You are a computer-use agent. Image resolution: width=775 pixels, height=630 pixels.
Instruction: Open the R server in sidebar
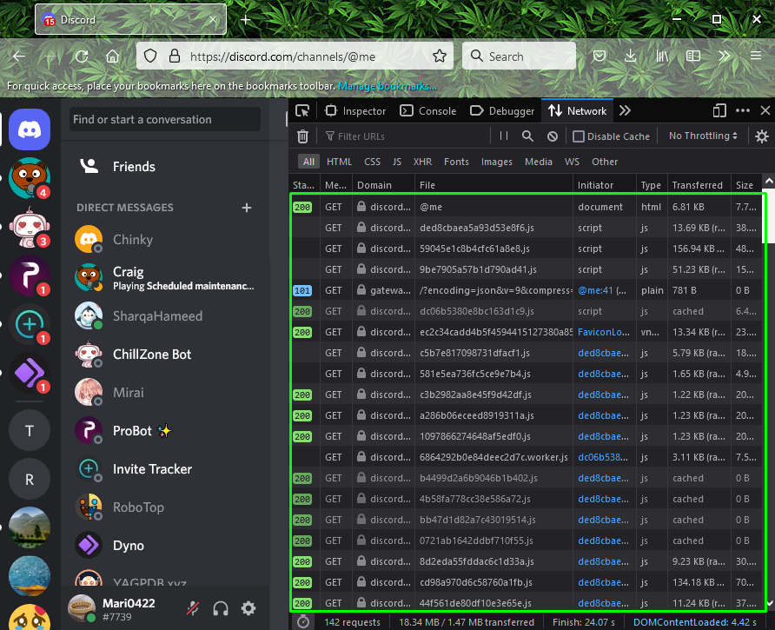30,479
